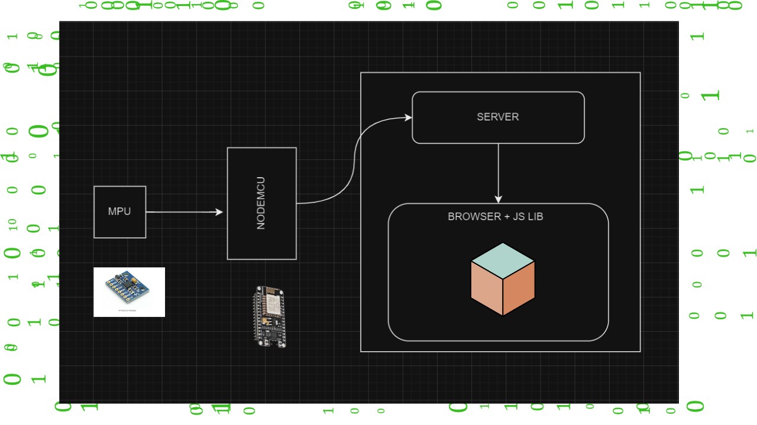Click the BROWSER + JS LIB label text
Viewport: 757px width, 425px height.
pyautogui.click(x=497, y=216)
